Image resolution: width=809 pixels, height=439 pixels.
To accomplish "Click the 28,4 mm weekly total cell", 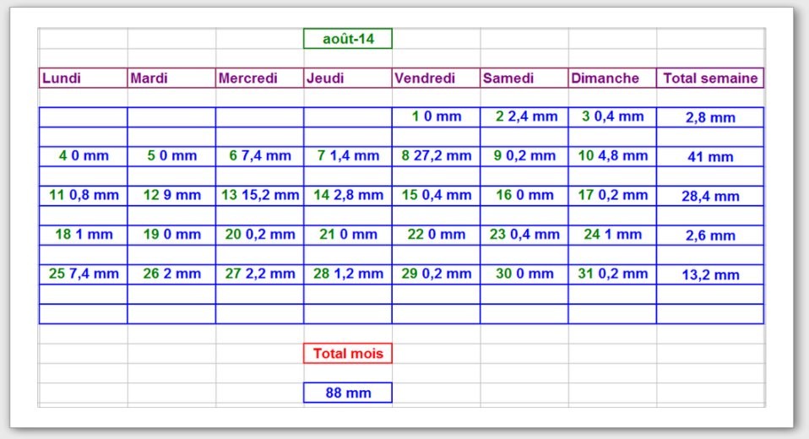I will click(x=710, y=196).
